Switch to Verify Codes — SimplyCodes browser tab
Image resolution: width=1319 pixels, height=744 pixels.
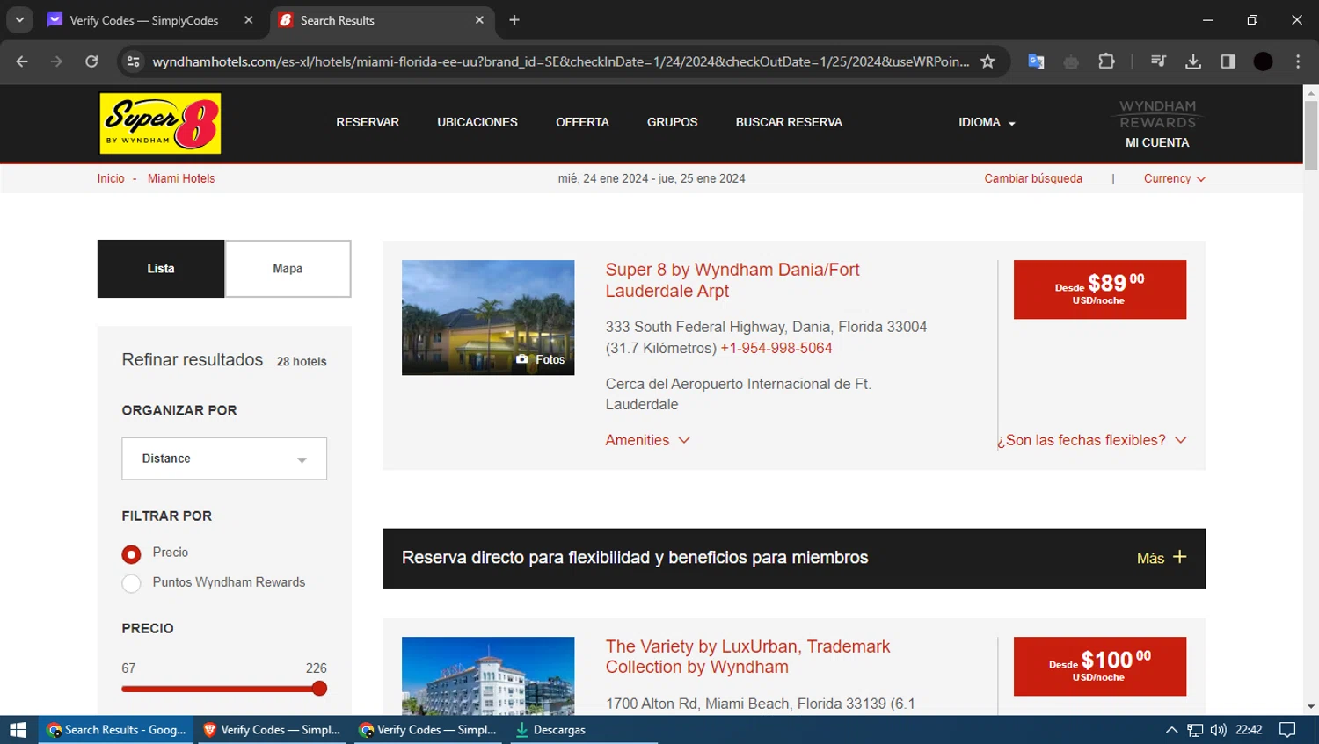[149, 20]
